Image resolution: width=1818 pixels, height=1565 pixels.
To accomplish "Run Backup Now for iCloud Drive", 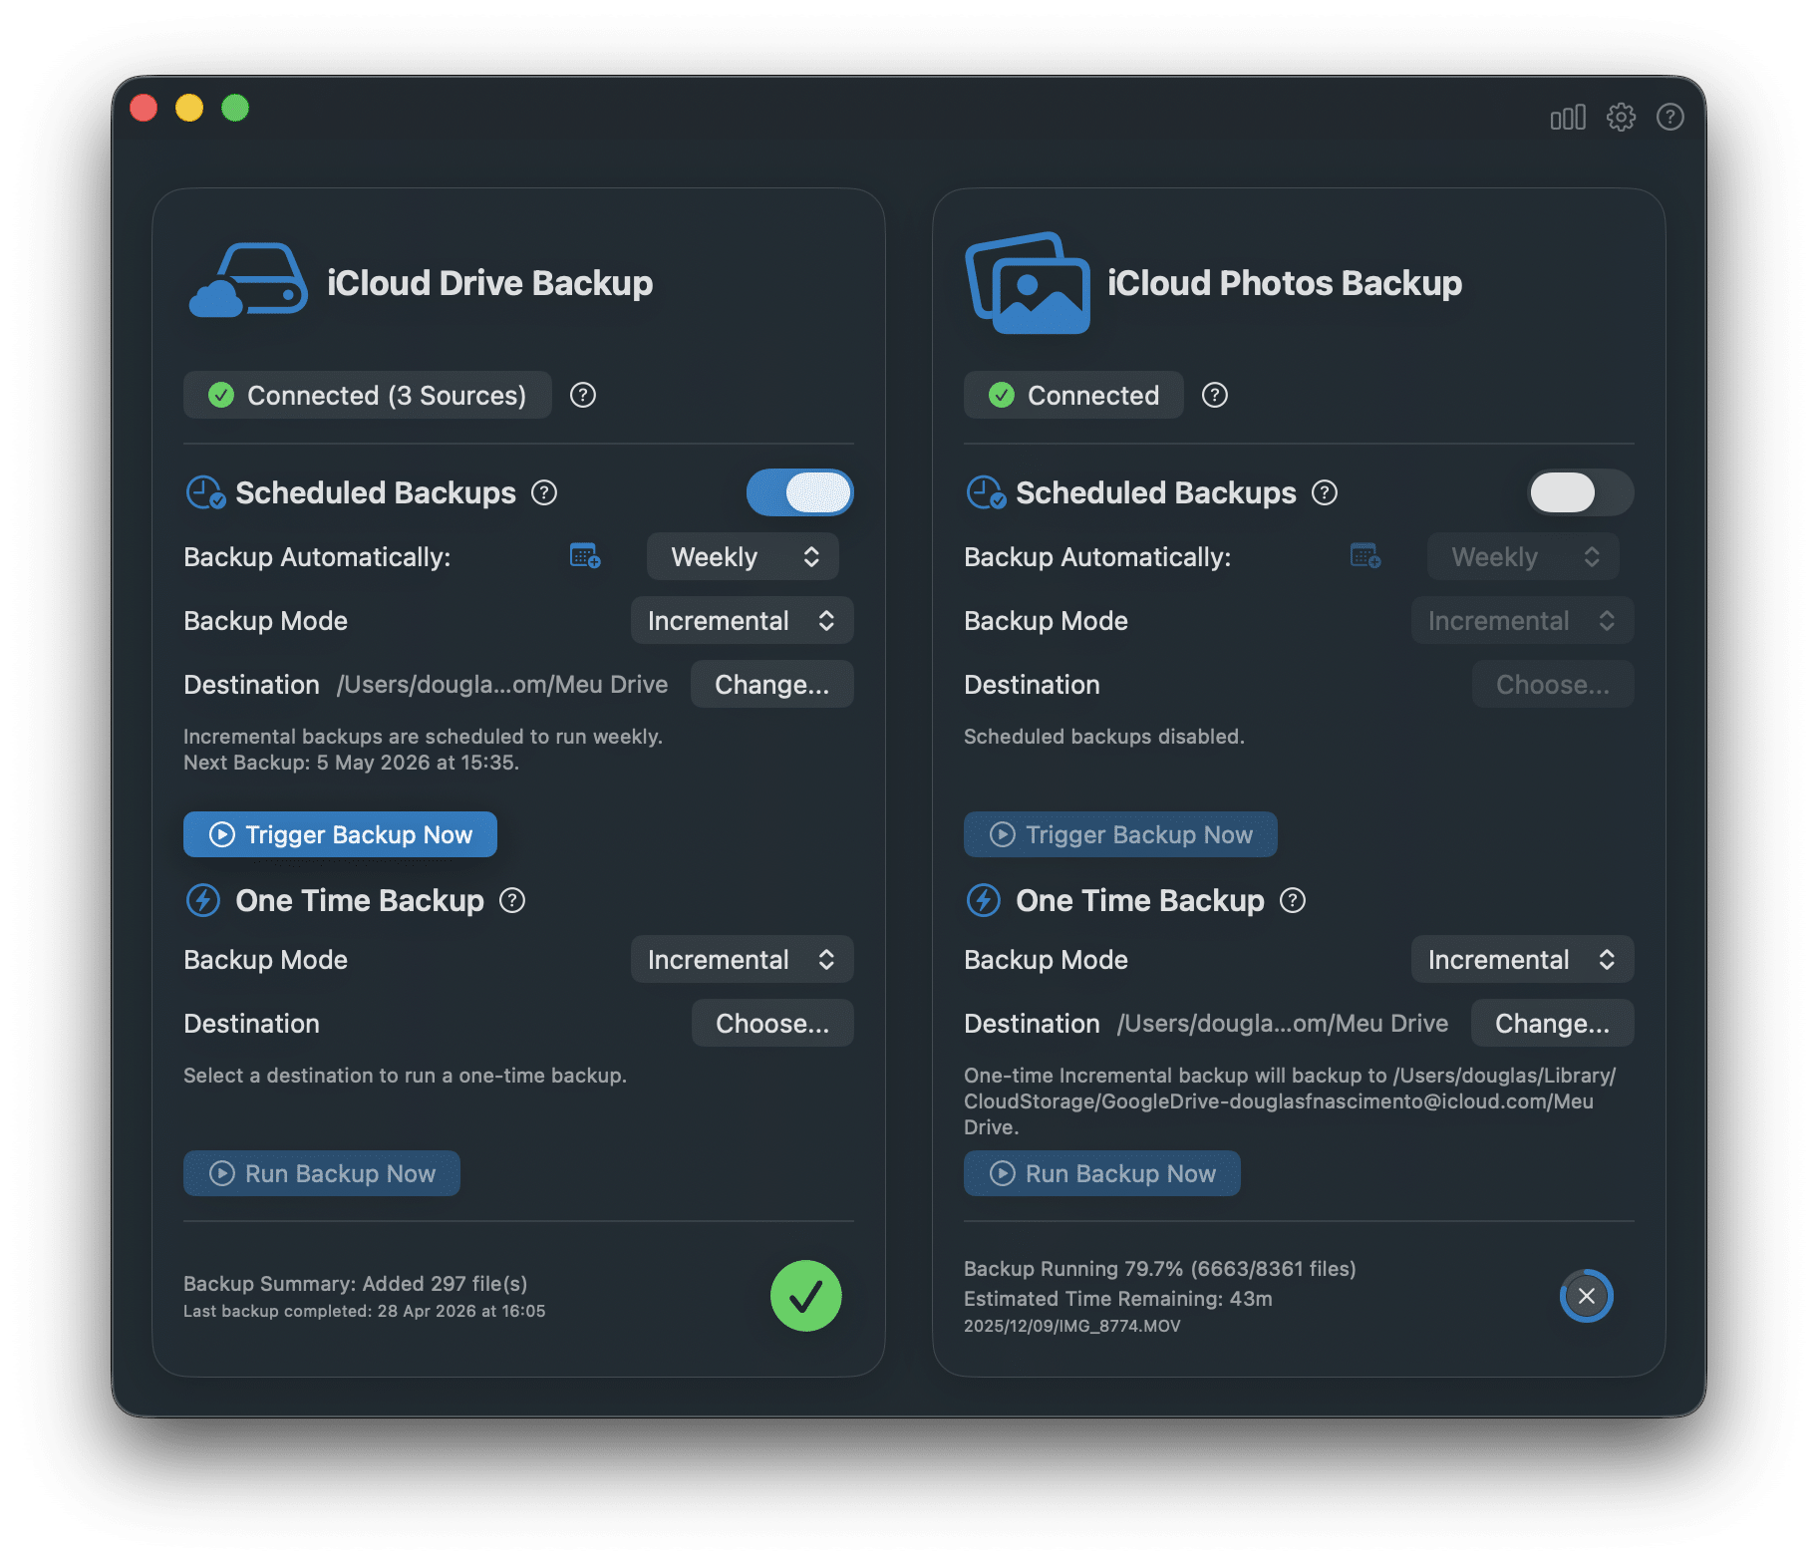I will 322,1173.
